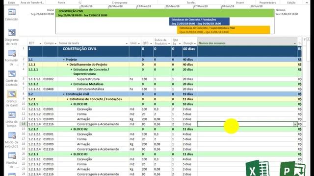Collapse the BLOCO 03 group
This screenshot has height=176, width=314.
click(71, 154)
